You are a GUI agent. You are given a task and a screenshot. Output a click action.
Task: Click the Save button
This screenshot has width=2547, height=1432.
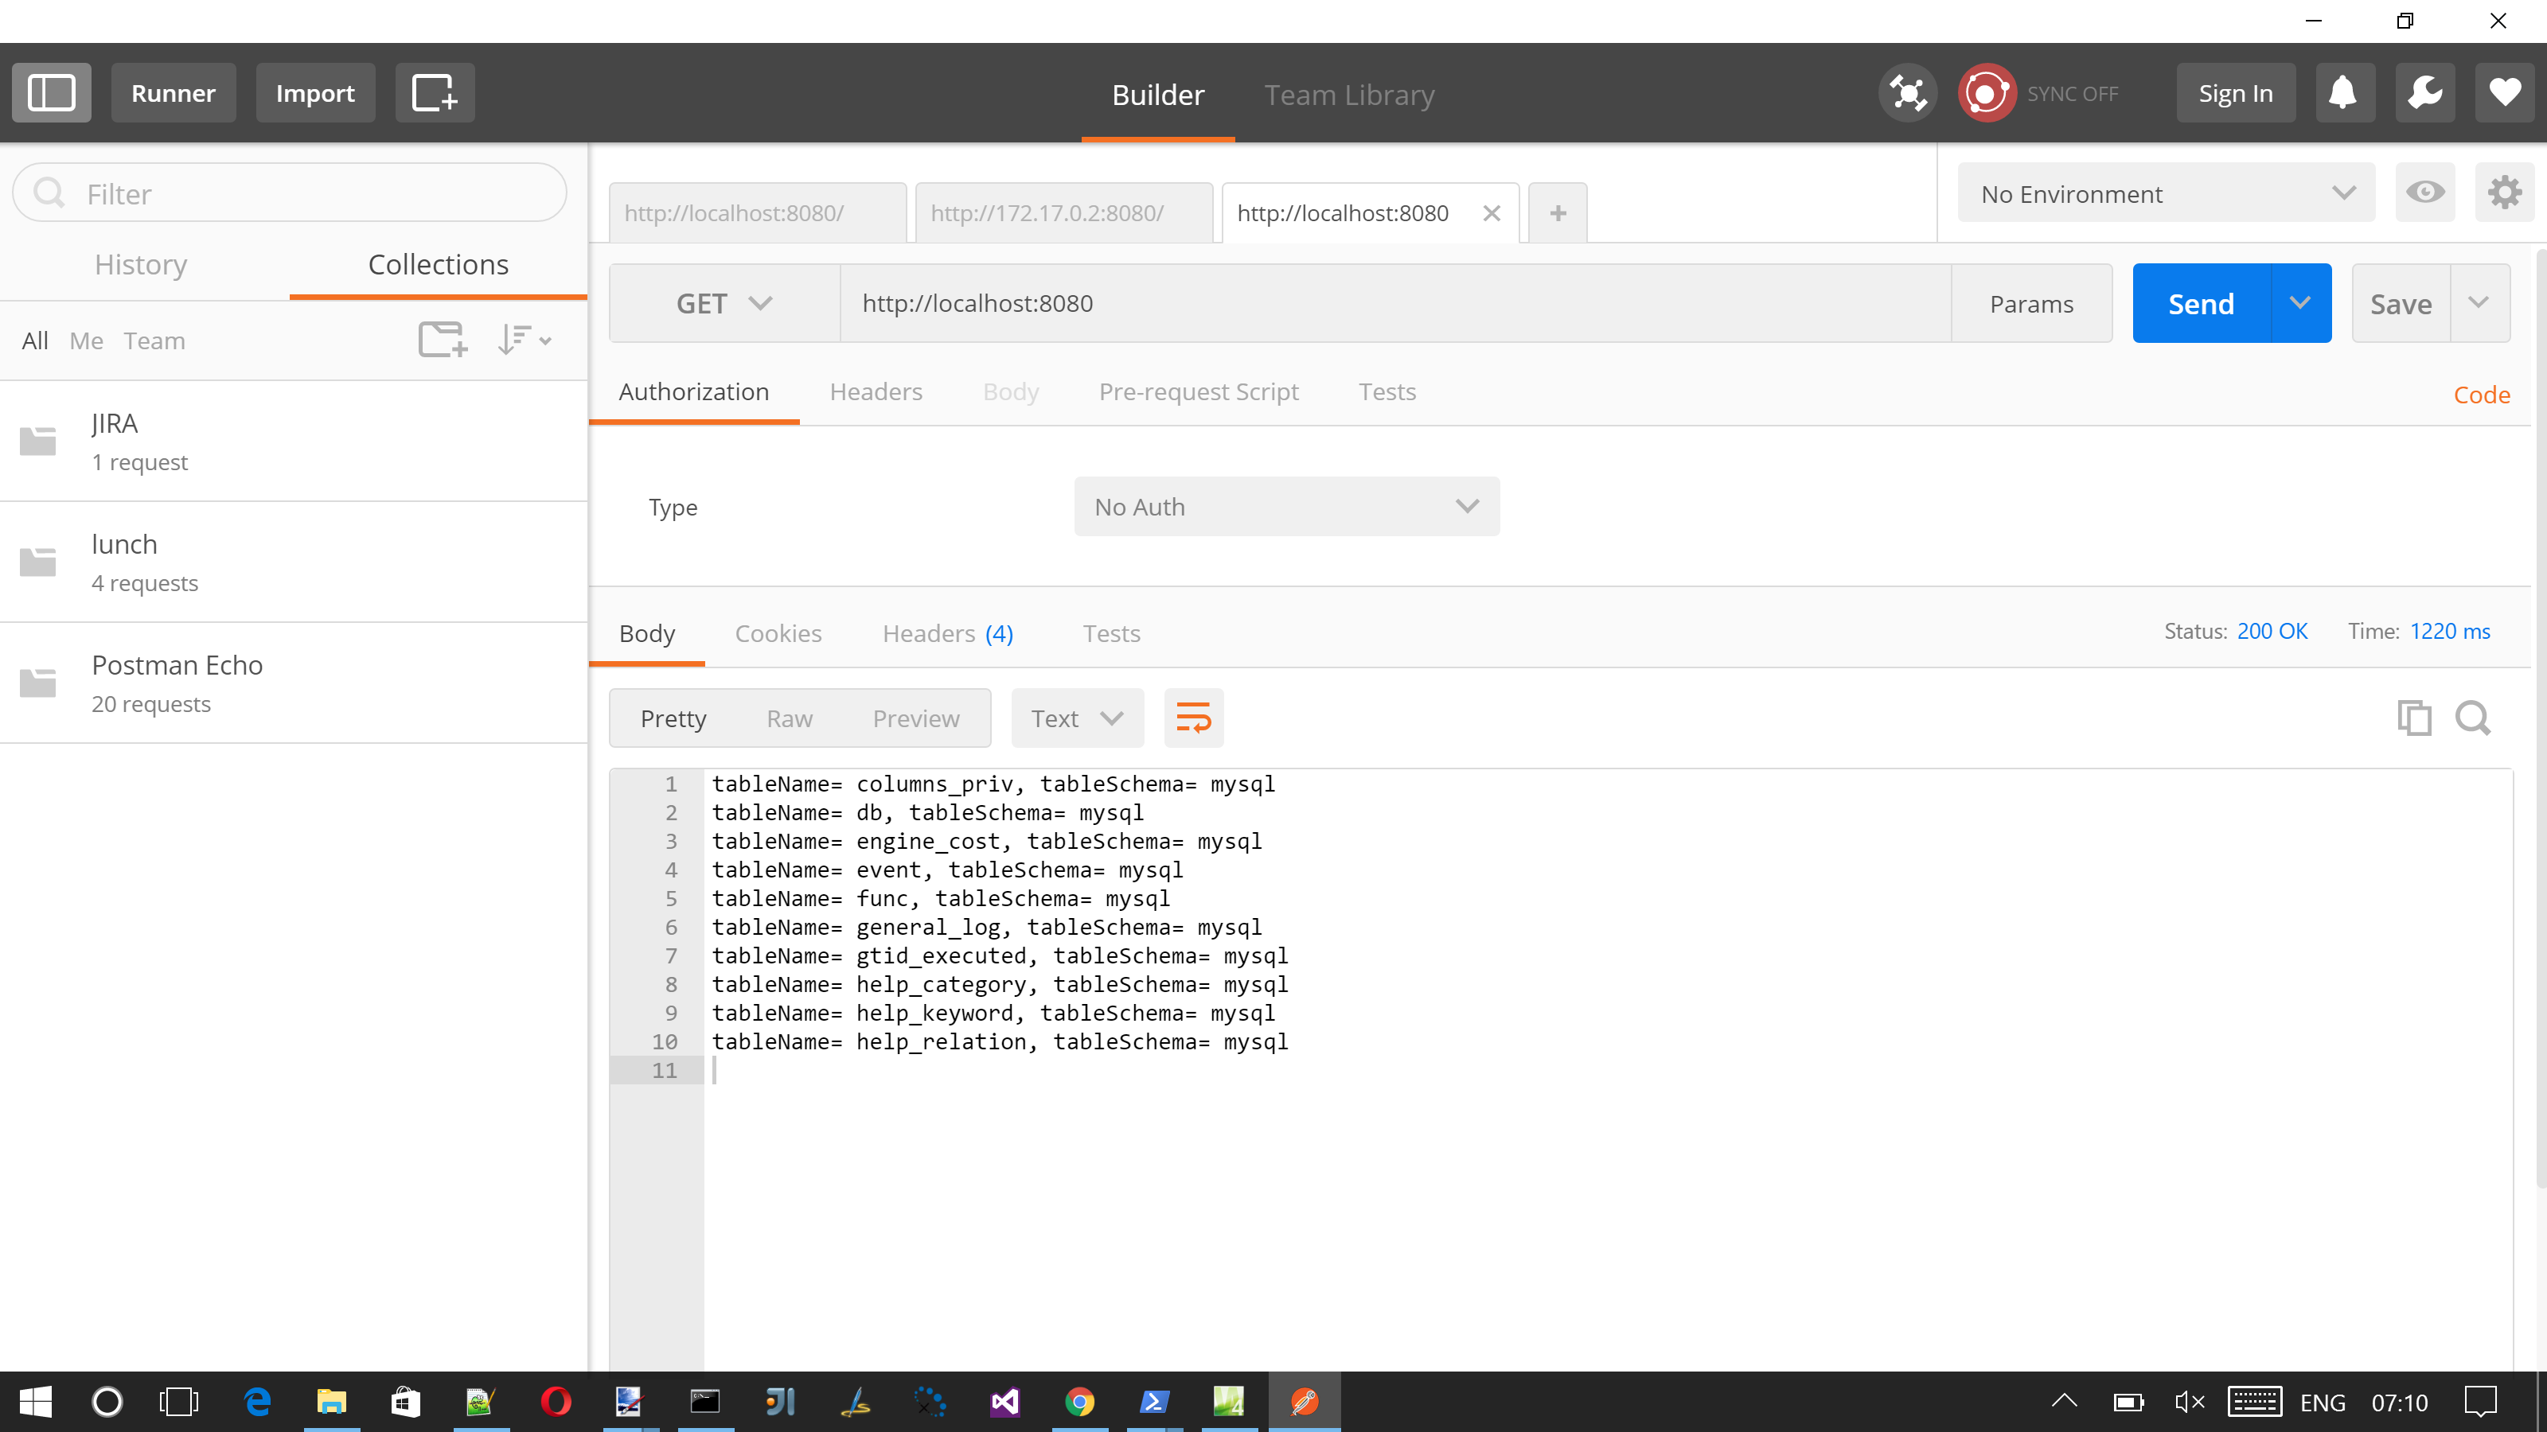coord(2401,303)
